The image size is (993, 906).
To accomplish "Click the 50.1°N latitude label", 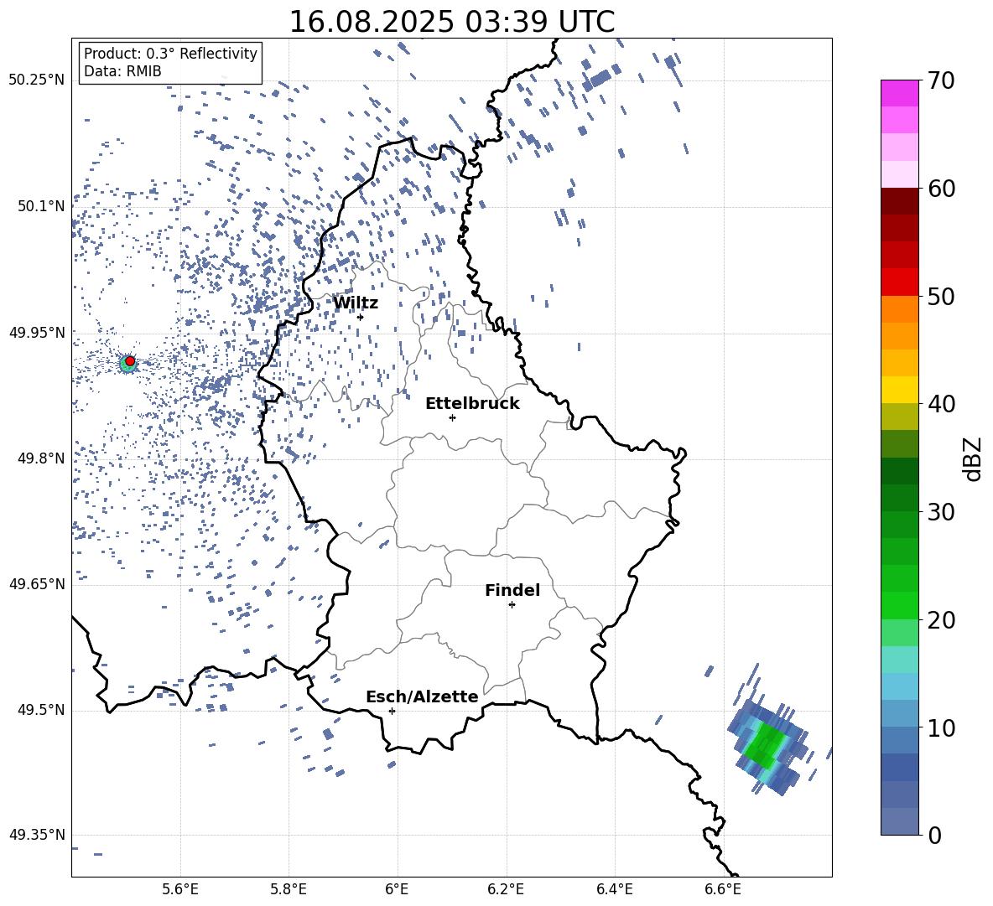I will [42, 206].
